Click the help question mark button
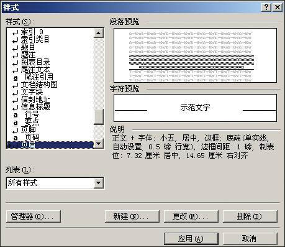 (266, 7)
